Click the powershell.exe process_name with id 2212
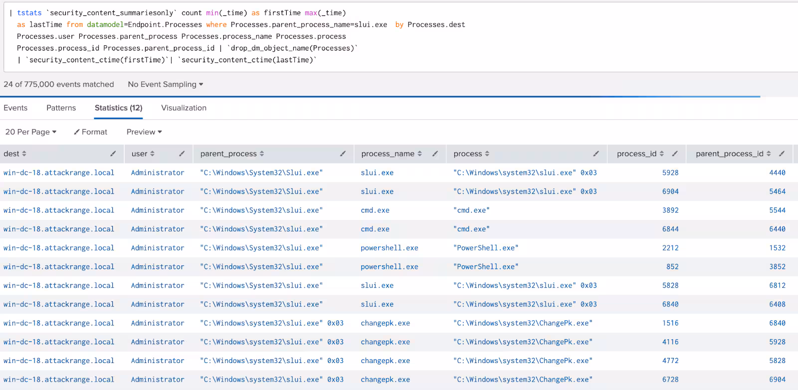This screenshot has width=798, height=390. pos(389,248)
